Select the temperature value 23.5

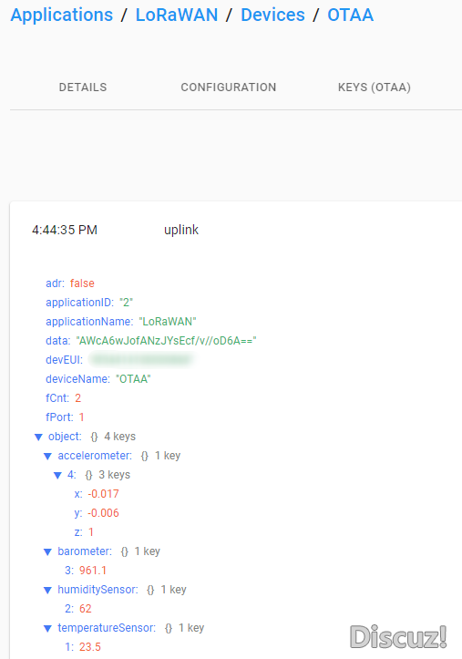point(90,647)
